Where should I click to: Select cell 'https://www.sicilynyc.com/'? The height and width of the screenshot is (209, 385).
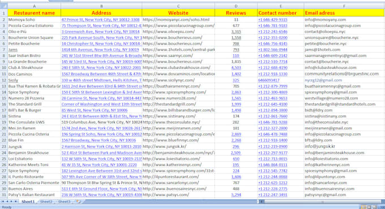coord(178,80)
